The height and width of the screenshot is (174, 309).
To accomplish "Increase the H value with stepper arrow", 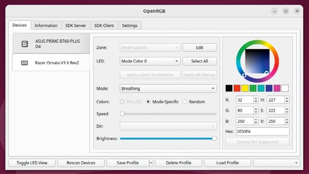I will (287, 98).
